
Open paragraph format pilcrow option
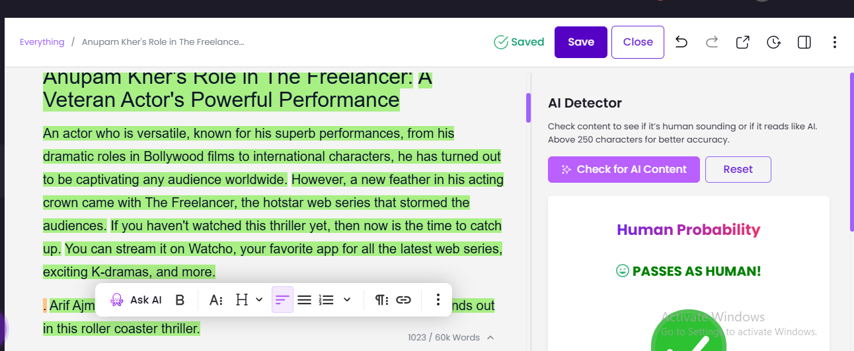coord(381,300)
